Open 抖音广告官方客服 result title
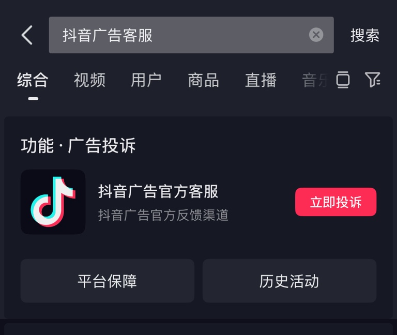Screen dimensions: 397x335 coord(158,191)
